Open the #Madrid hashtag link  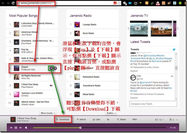pos(160,56)
